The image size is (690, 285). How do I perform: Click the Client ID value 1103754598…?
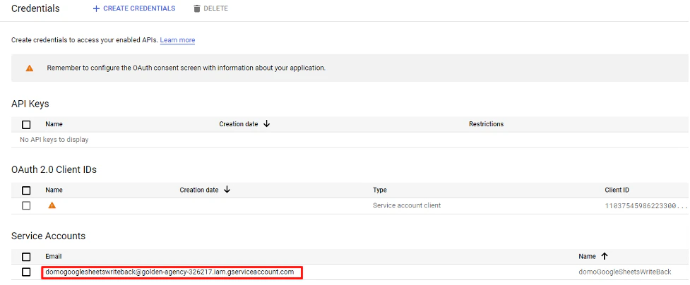tap(646, 205)
